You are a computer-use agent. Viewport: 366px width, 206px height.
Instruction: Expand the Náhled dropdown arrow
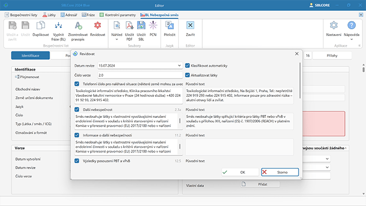point(117,39)
